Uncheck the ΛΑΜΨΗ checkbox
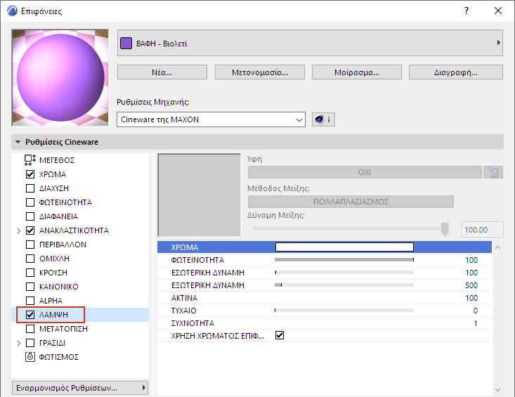 [30, 315]
